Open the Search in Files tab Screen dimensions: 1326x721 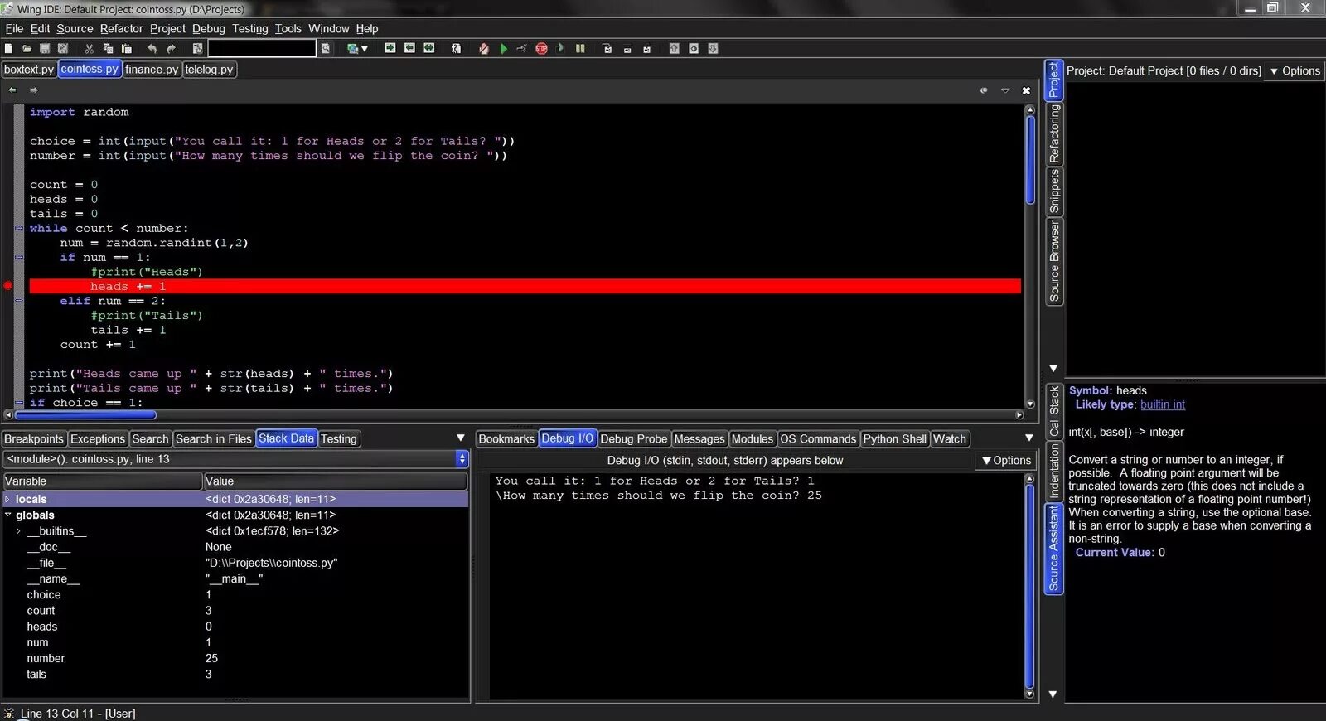coord(213,438)
